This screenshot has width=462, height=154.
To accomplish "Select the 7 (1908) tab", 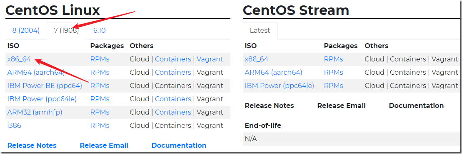I will [x=66, y=30].
